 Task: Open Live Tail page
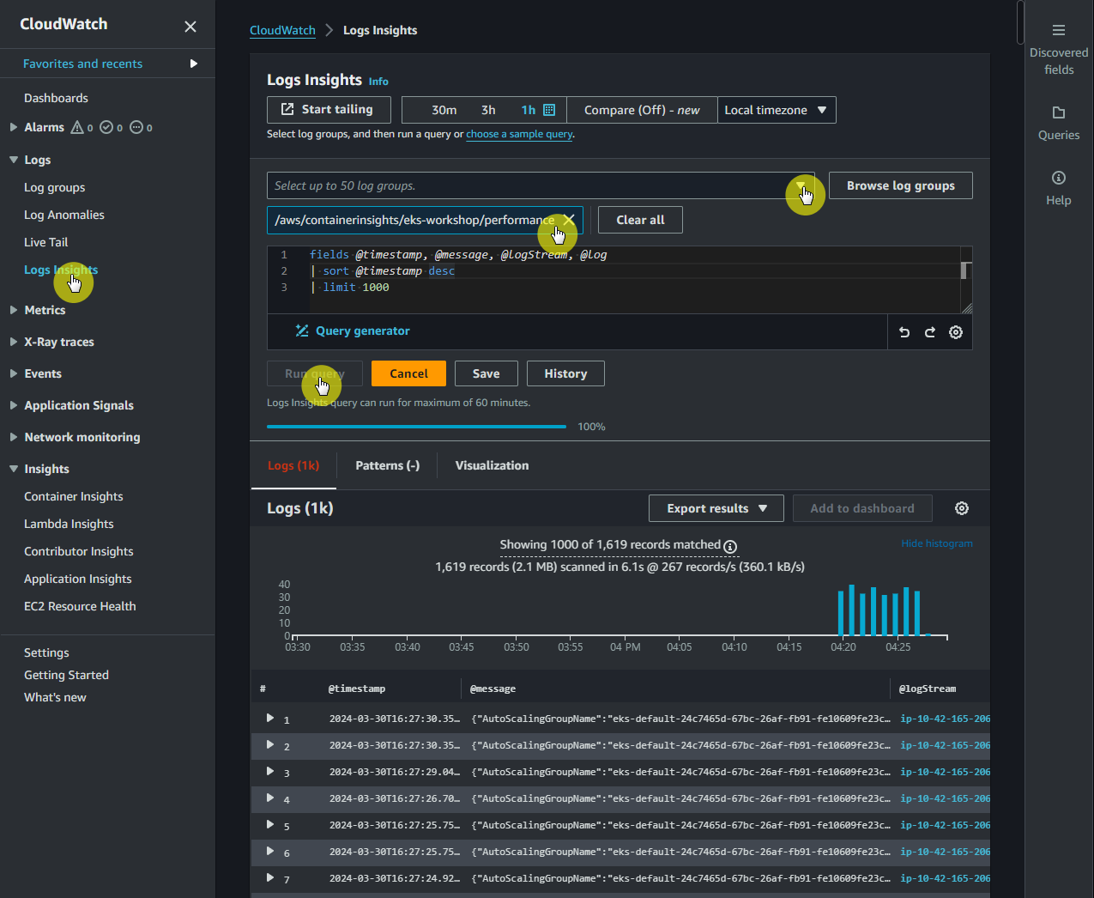tap(46, 242)
